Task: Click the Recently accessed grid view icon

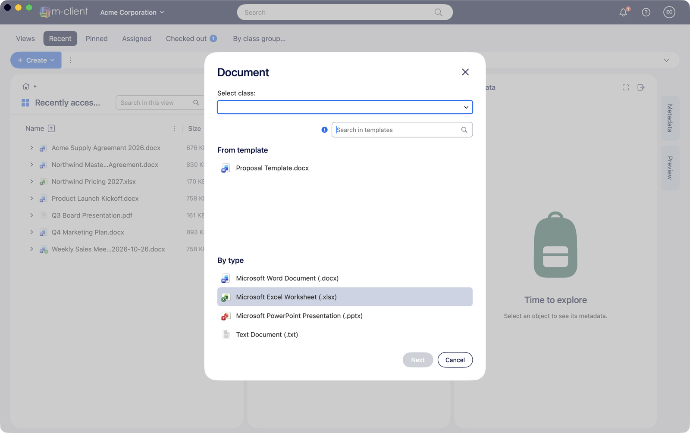Action: coord(25,103)
